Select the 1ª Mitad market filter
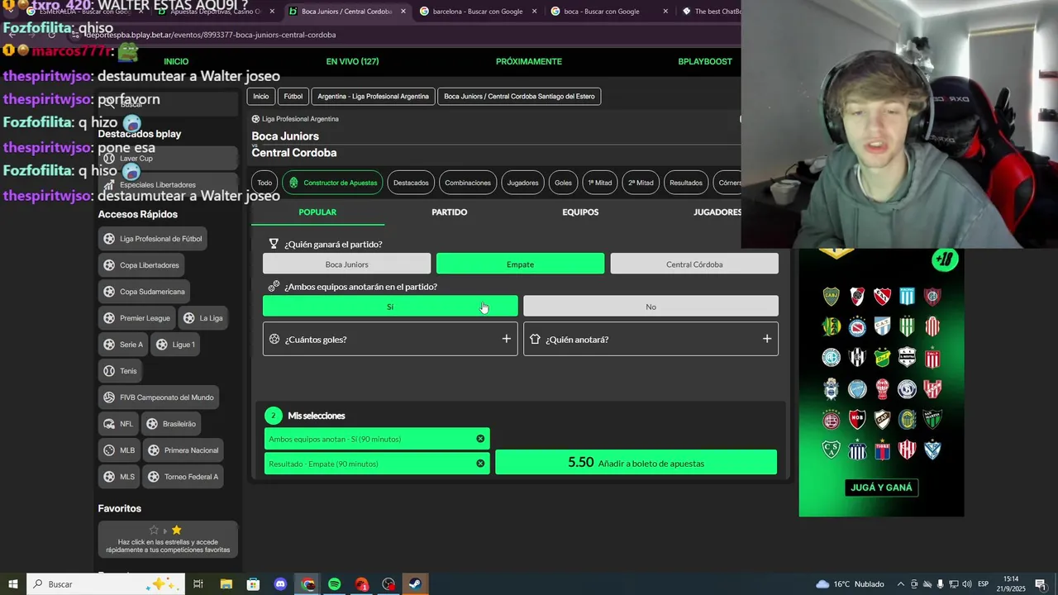Screen dimensions: 1058x595 coord(600,183)
